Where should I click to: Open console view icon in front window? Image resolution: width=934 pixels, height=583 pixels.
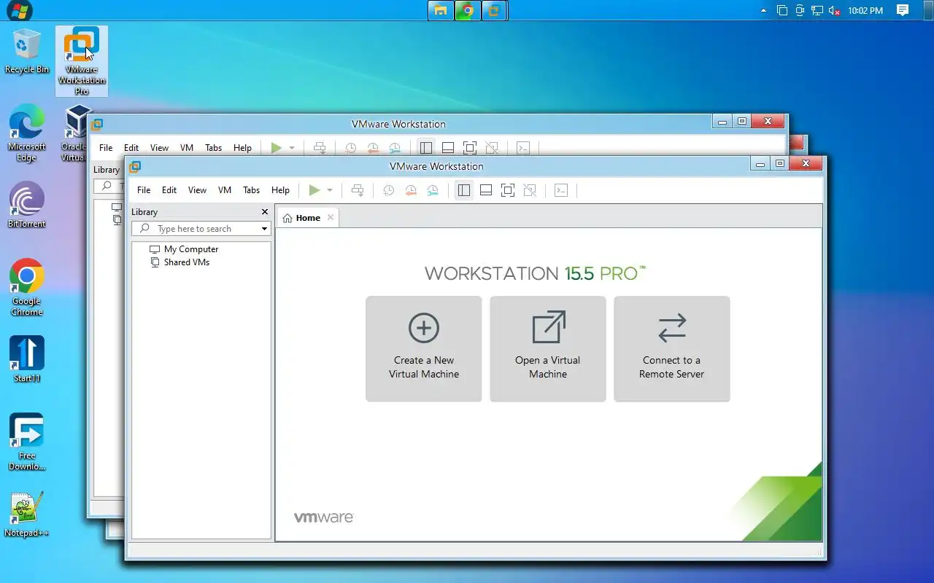pos(561,190)
